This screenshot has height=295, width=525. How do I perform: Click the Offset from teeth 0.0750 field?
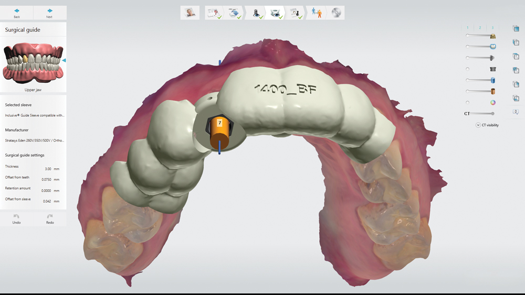pos(47,179)
